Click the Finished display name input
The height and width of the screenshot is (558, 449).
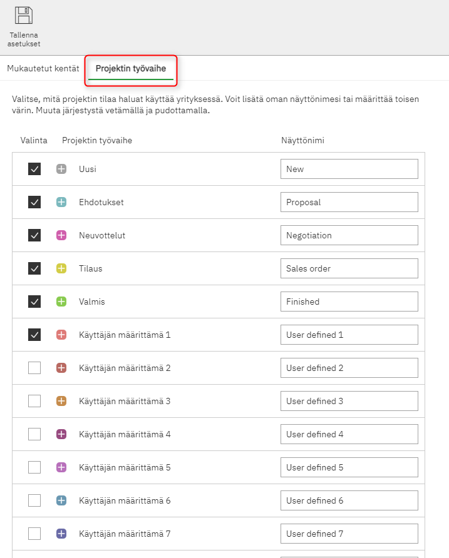[x=349, y=302]
